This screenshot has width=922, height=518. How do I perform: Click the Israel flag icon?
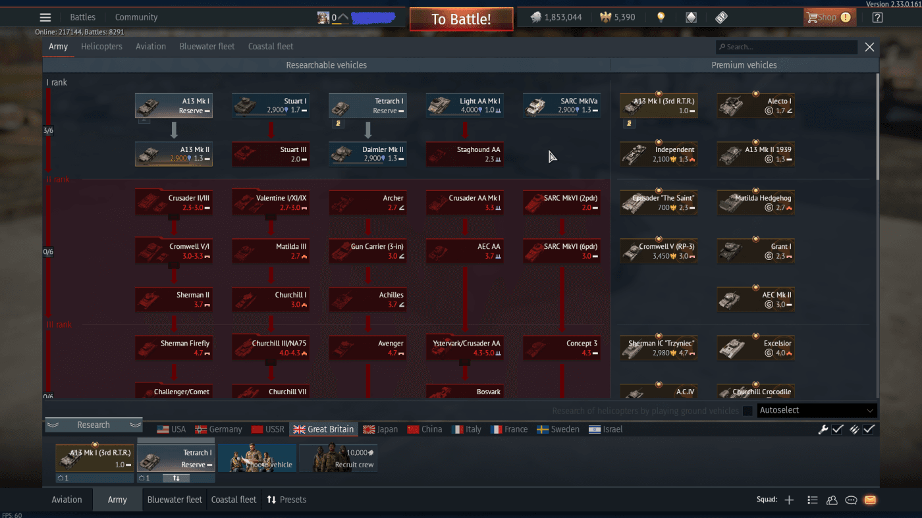pos(595,430)
